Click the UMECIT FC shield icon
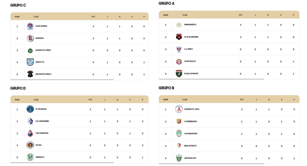Screen dimensions: 307x166 (30, 62)
